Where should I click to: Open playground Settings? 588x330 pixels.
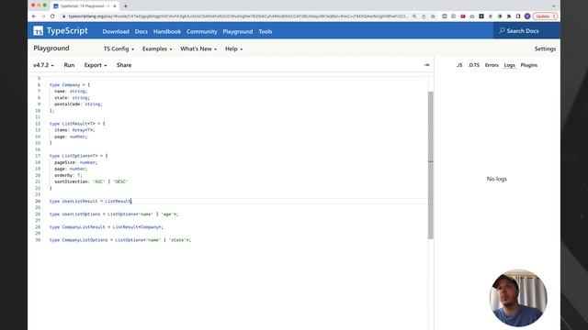pyautogui.click(x=545, y=49)
